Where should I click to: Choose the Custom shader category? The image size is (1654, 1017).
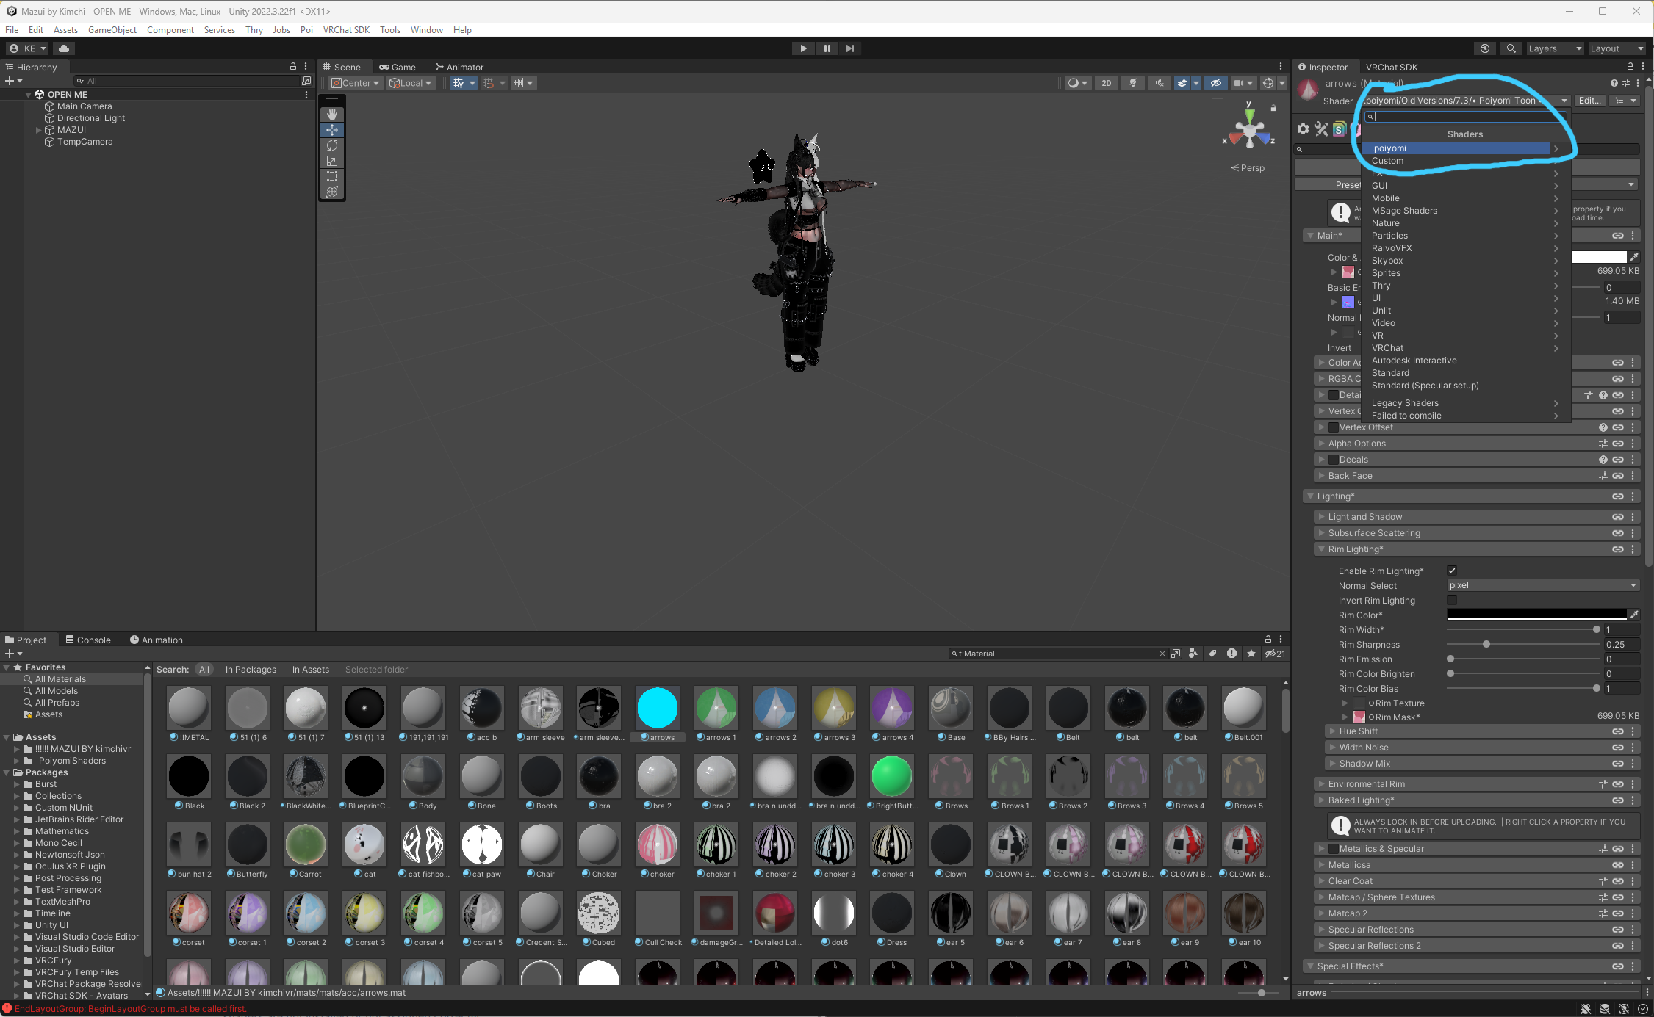pos(1387,161)
